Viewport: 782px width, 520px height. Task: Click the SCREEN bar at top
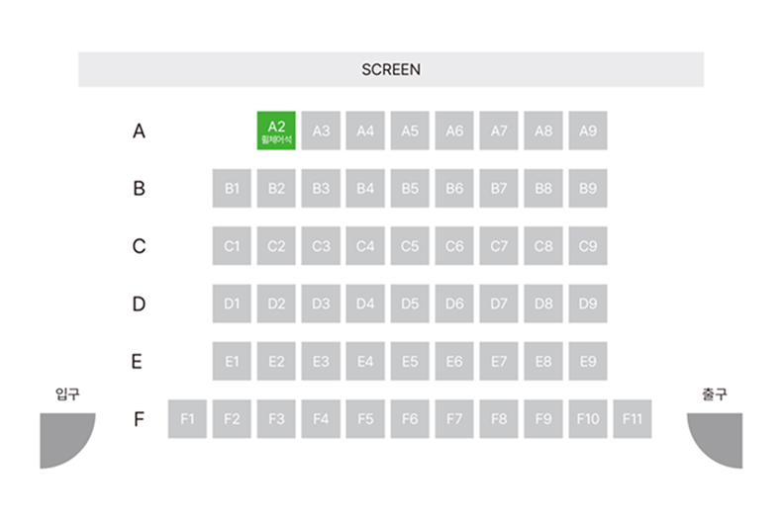click(x=391, y=69)
